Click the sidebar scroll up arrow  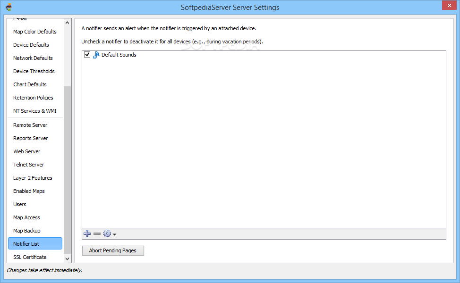(67, 23)
